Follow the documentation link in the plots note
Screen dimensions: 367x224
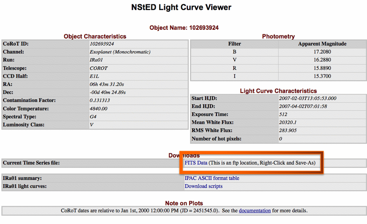tap(255, 210)
